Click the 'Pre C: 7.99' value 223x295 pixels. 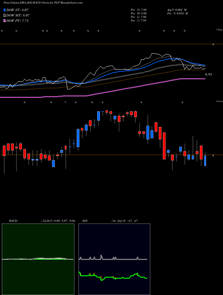(x=139, y=21)
